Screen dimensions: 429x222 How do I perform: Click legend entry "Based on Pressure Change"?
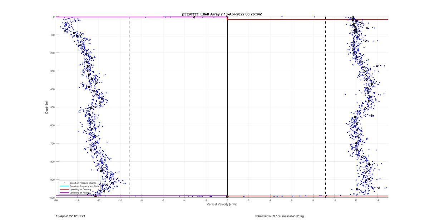83,183
